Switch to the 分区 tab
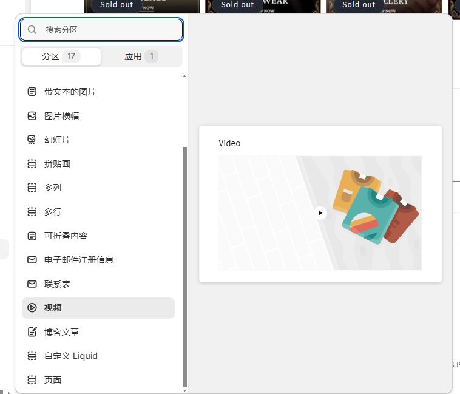 61,56
